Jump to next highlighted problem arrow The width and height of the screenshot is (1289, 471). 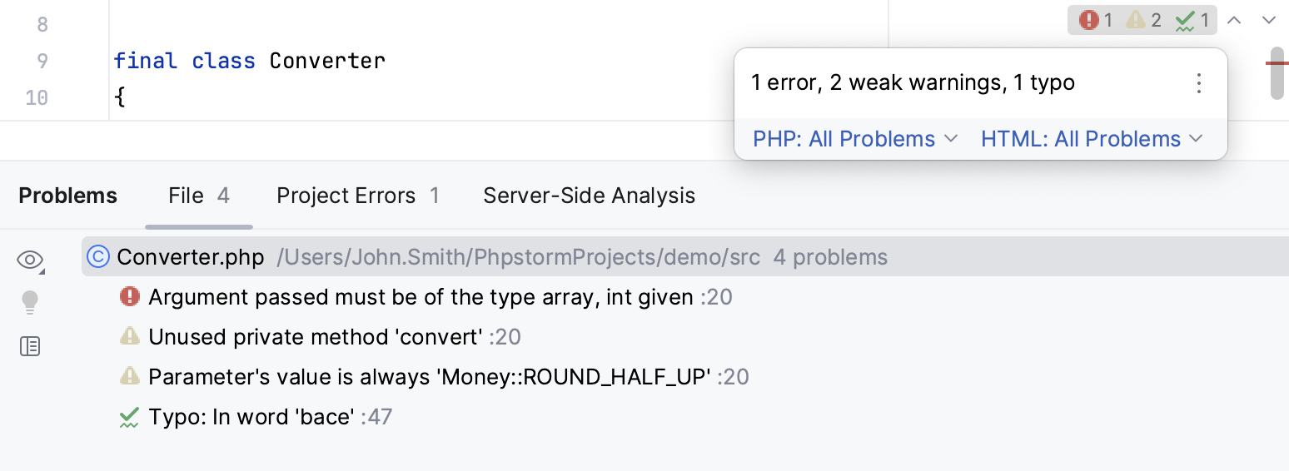pos(1269,20)
